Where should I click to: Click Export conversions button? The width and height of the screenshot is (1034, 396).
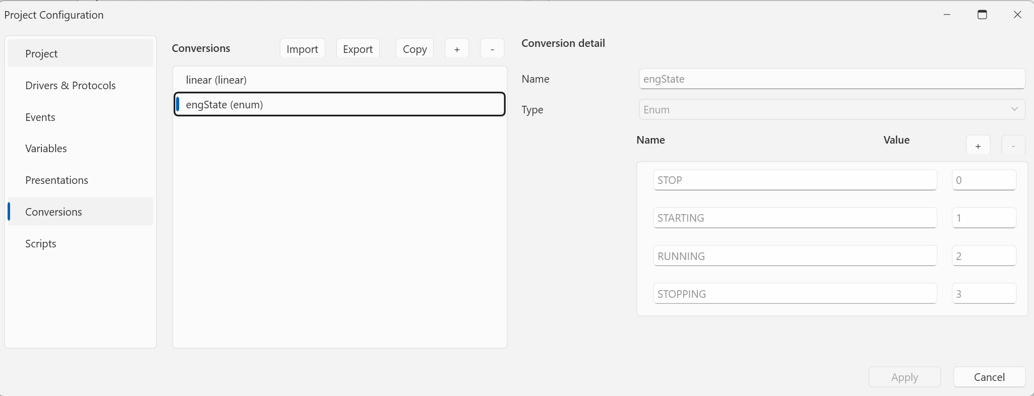point(358,49)
